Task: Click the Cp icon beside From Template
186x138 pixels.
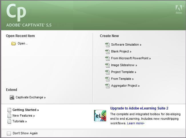Action: 107,79
